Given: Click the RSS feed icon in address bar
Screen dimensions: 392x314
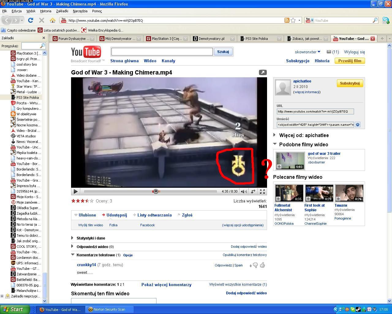Looking at the screenshot, I should [287, 21].
